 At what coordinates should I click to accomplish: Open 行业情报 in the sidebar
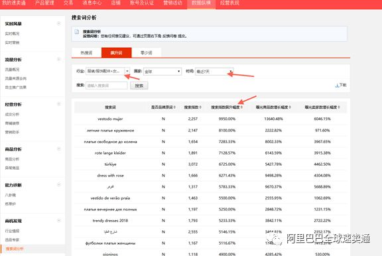coord(12,231)
